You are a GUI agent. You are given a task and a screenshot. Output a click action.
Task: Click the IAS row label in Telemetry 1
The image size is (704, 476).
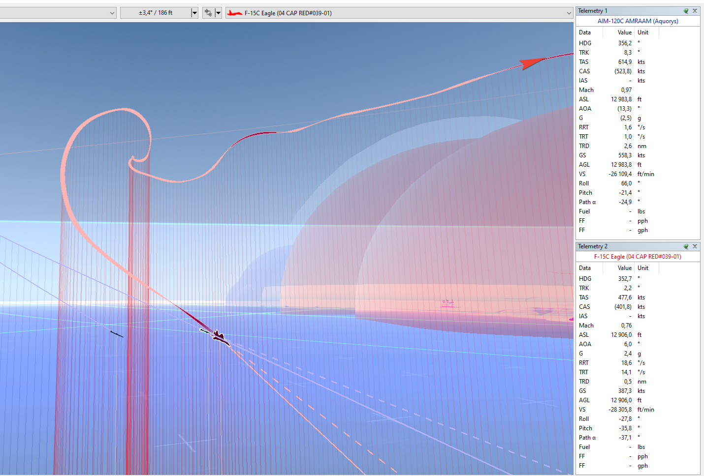[x=583, y=81]
